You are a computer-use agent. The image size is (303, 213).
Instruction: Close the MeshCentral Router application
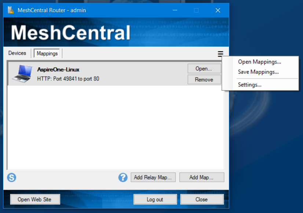pyautogui.click(x=202, y=199)
